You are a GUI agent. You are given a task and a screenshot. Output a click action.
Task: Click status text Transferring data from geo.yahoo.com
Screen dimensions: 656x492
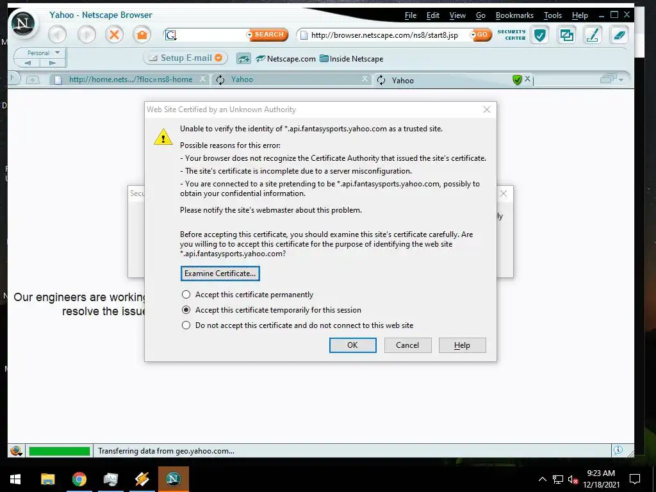166,451
